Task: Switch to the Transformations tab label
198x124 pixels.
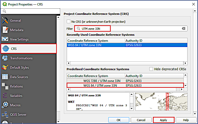Action: pyautogui.click(x=21, y=58)
